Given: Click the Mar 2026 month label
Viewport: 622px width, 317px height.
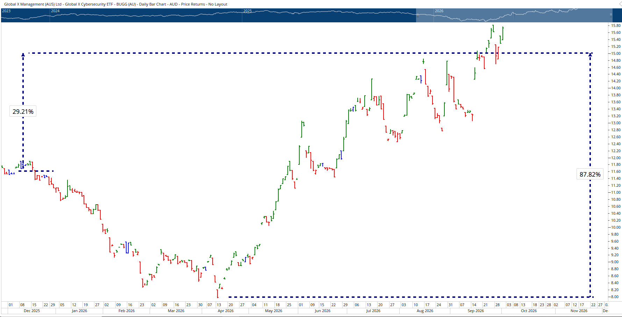Looking at the screenshot, I should coord(176,311).
